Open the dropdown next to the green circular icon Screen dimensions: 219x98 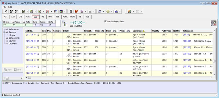(x=112, y=11)
